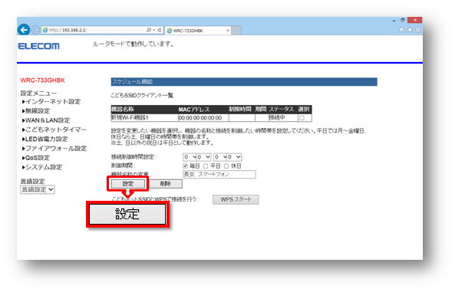Refresh the page with reload icon
The height and width of the screenshot is (292, 455).
(x=160, y=30)
